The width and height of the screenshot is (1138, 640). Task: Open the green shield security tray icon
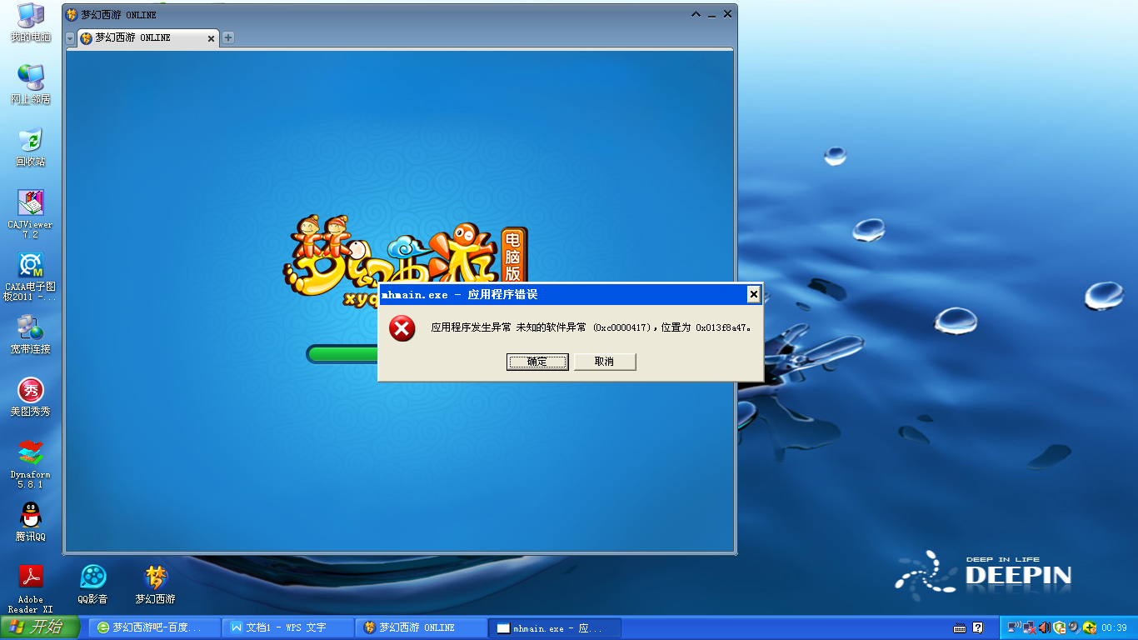tap(1060, 627)
